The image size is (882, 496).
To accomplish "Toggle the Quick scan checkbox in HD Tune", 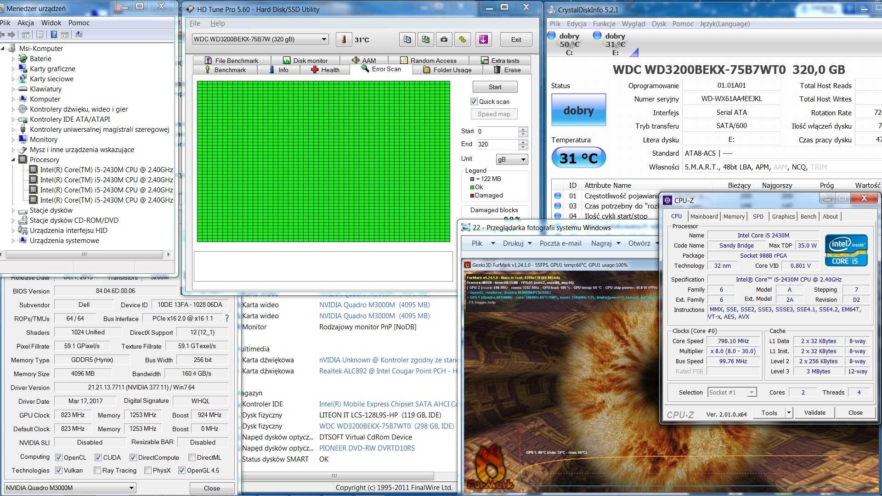I will click(x=474, y=101).
